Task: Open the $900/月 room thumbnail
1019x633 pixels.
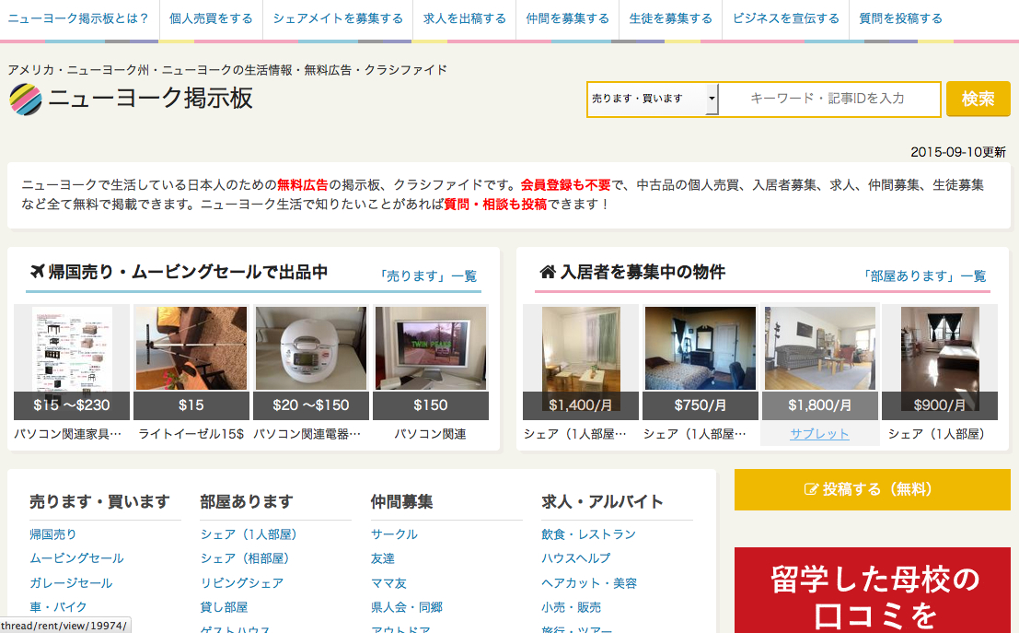Action: (939, 362)
